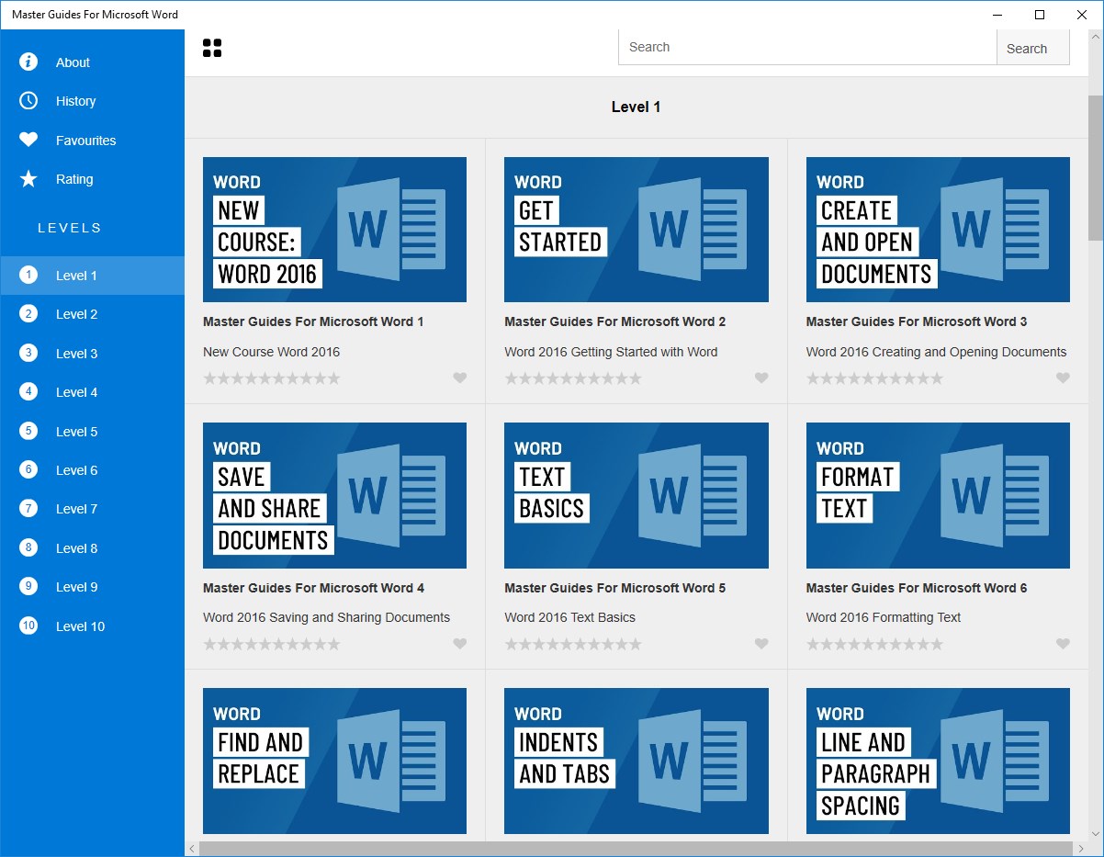Click the star rating for Word guide 6

(x=875, y=645)
